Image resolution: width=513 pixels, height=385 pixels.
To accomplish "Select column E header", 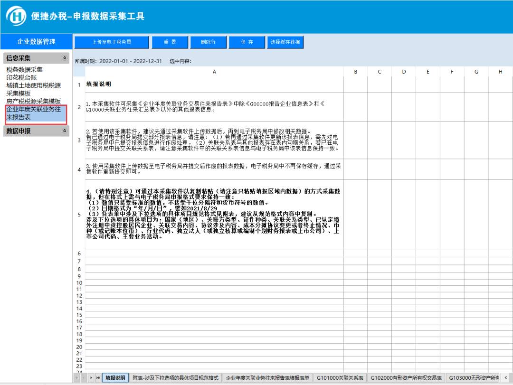I will 428,72.
